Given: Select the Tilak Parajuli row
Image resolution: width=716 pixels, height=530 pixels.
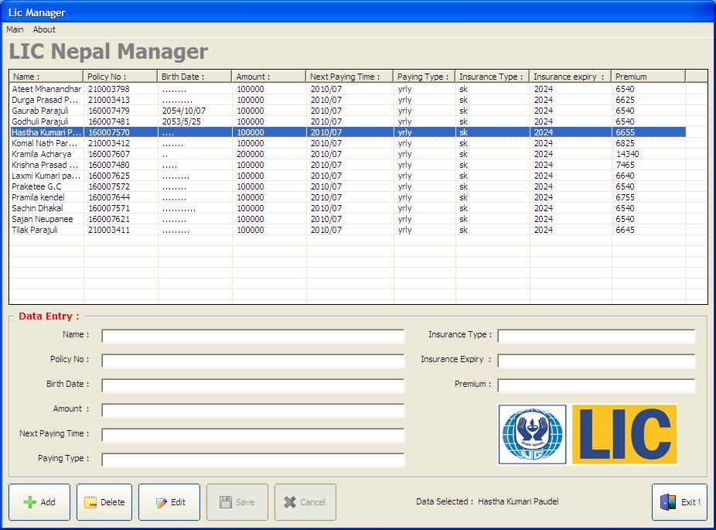Looking at the screenshot, I should click(348, 230).
